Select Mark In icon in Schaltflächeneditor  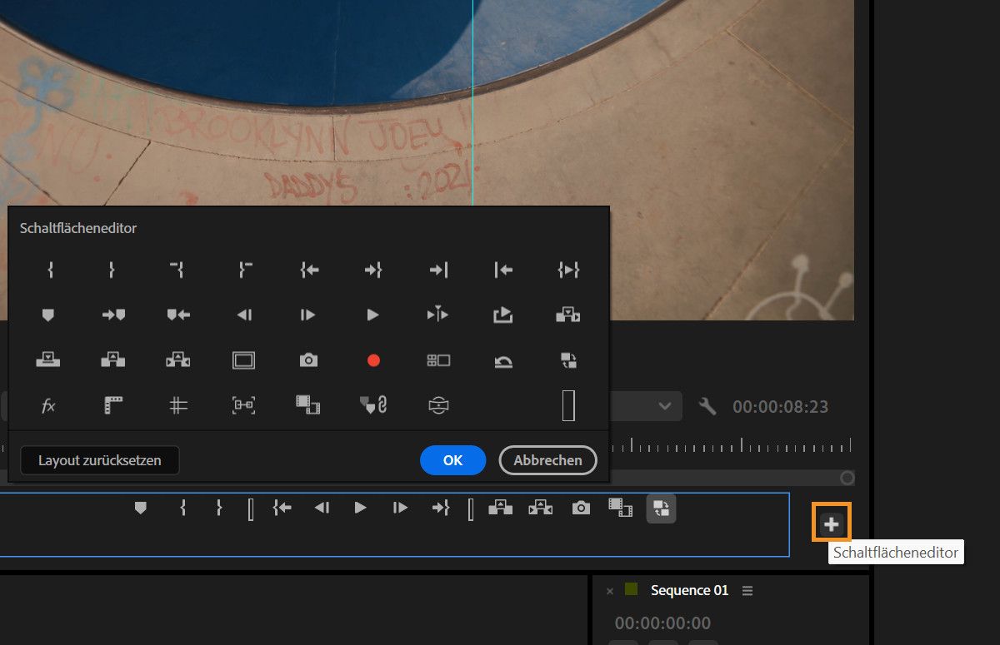tap(51, 270)
